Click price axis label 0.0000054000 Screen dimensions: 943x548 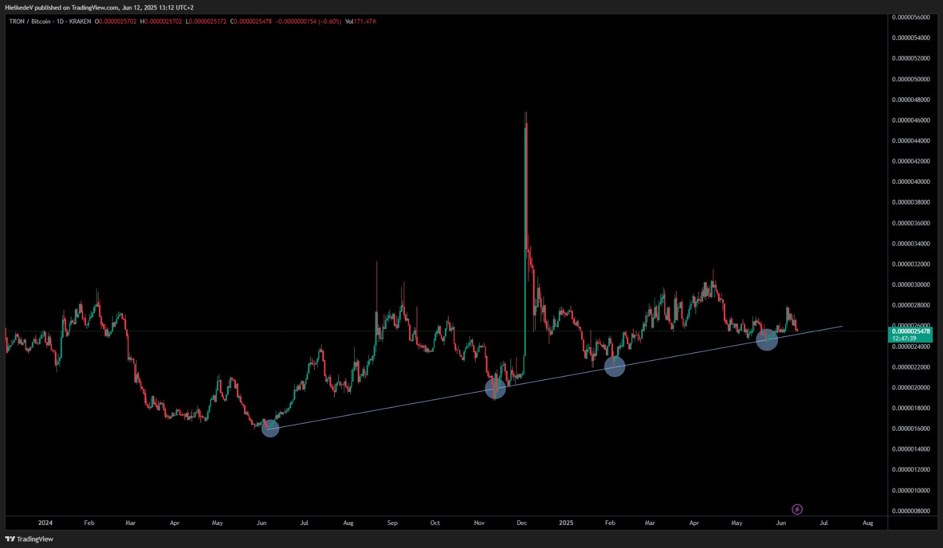pos(911,38)
